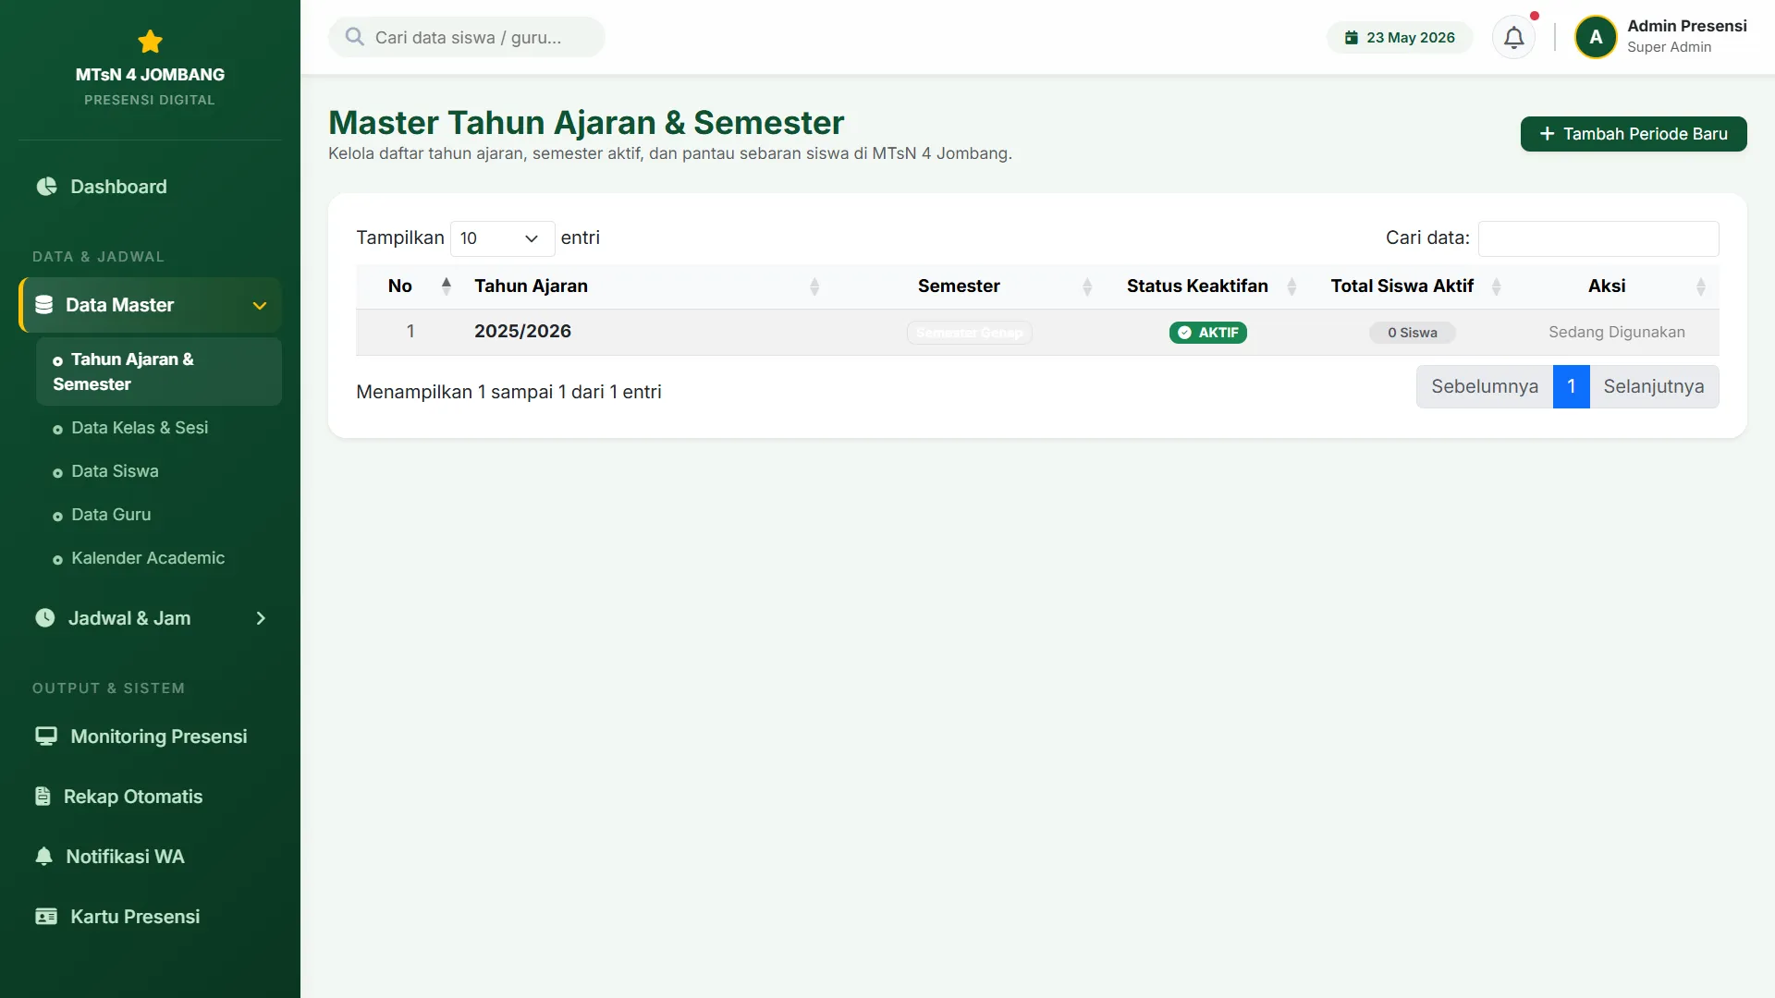Click the calendar icon beside the date

tap(1352, 38)
